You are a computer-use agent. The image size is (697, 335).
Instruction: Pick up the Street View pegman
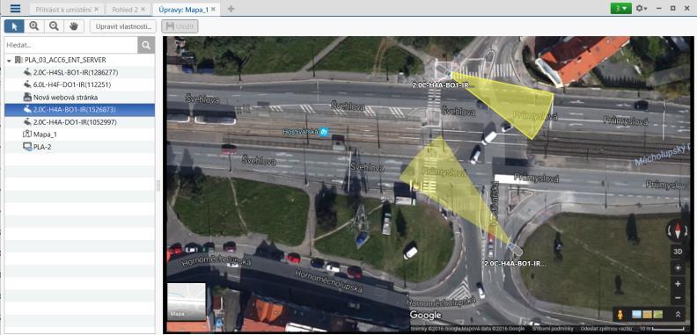point(620,315)
